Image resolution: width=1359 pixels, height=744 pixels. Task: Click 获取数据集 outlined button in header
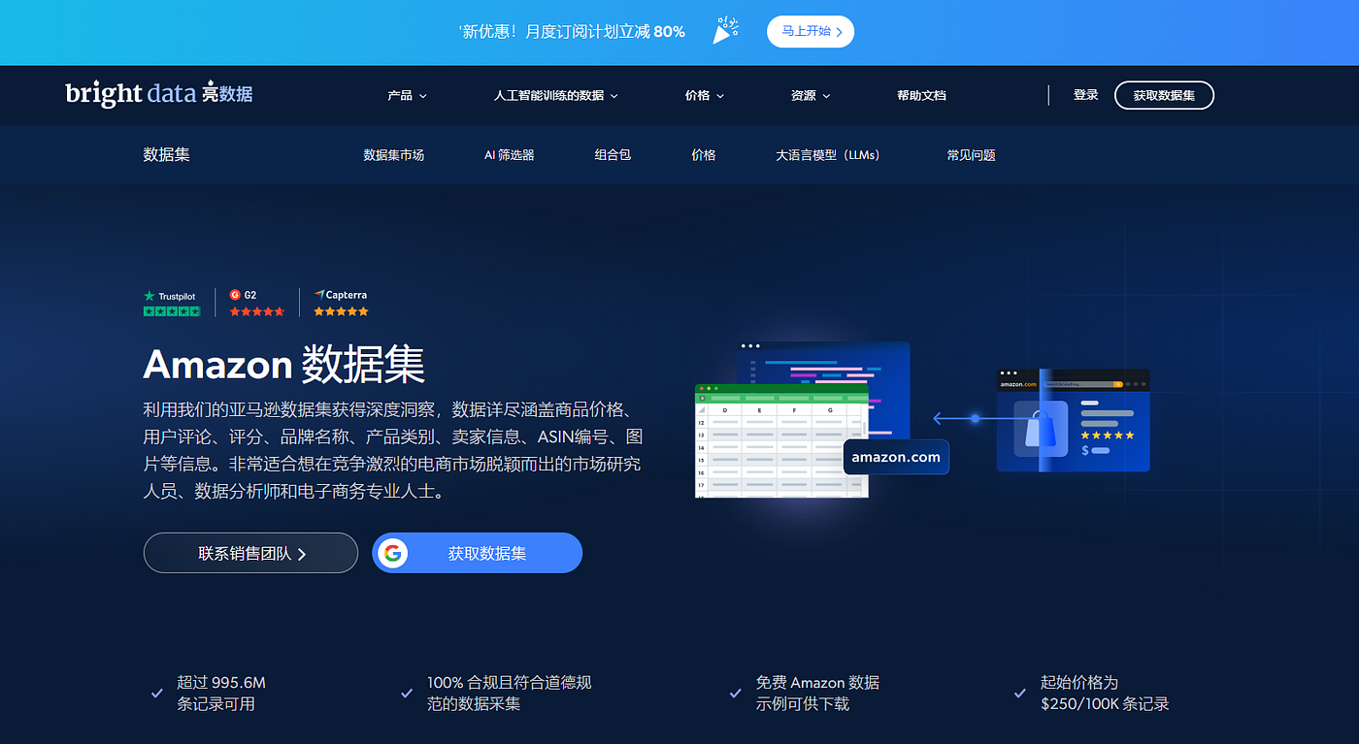[x=1164, y=95]
